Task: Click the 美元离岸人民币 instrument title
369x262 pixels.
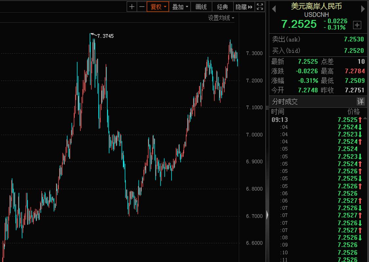Action: click(x=316, y=6)
